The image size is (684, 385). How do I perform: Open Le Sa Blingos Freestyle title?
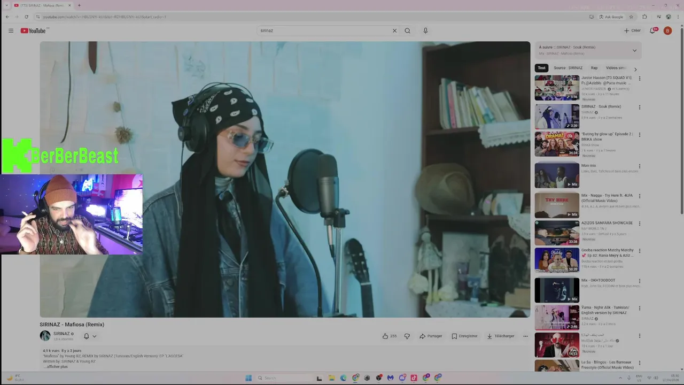pos(608,365)
